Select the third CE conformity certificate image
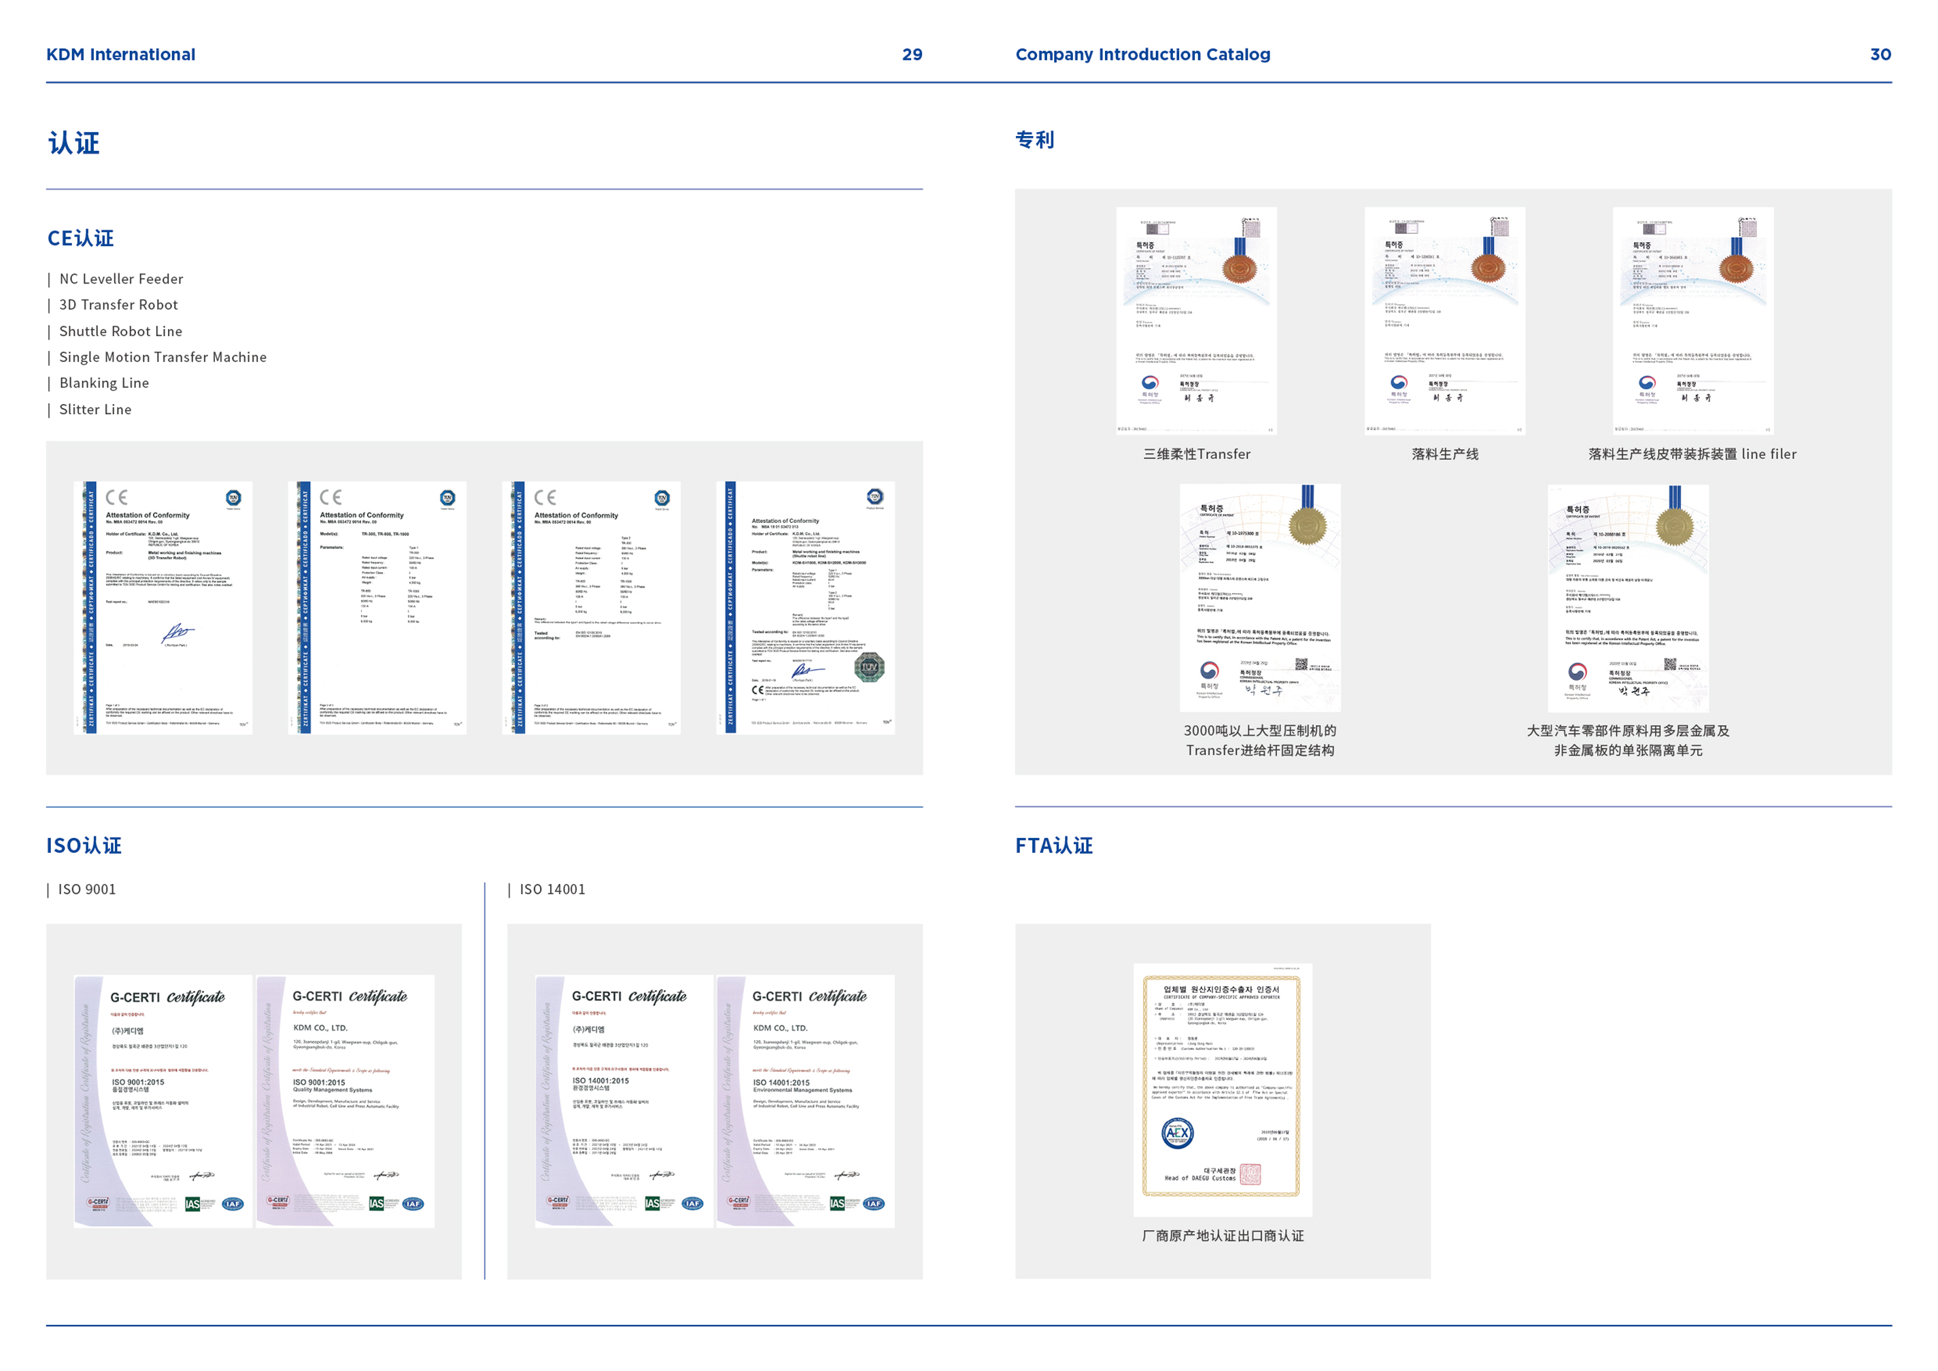1938x1371 pixels. pos(591,607)
